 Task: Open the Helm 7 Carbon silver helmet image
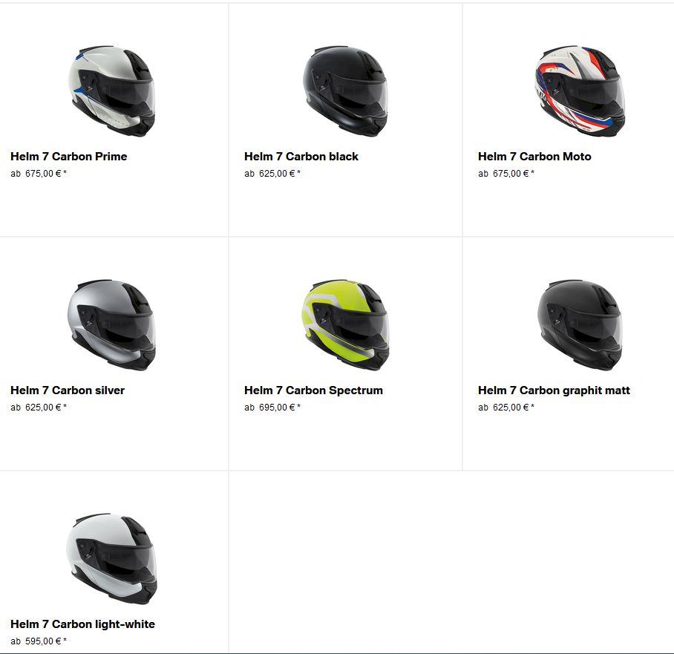(111, 324)
